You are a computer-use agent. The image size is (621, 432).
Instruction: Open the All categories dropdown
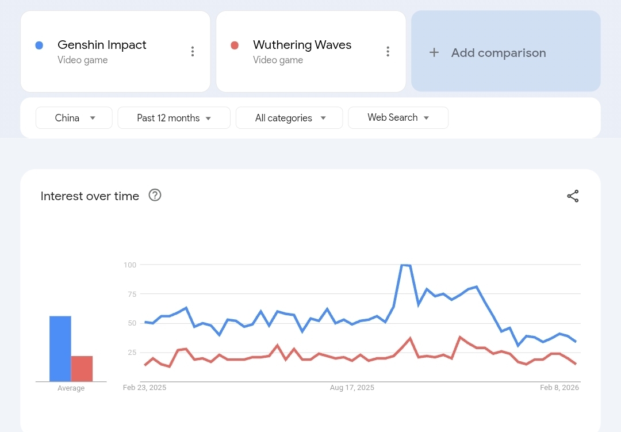coord(289,118)
